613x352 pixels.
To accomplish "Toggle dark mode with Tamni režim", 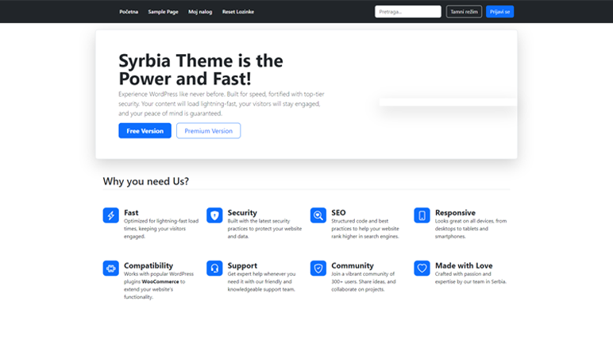I will click(464, 12).
